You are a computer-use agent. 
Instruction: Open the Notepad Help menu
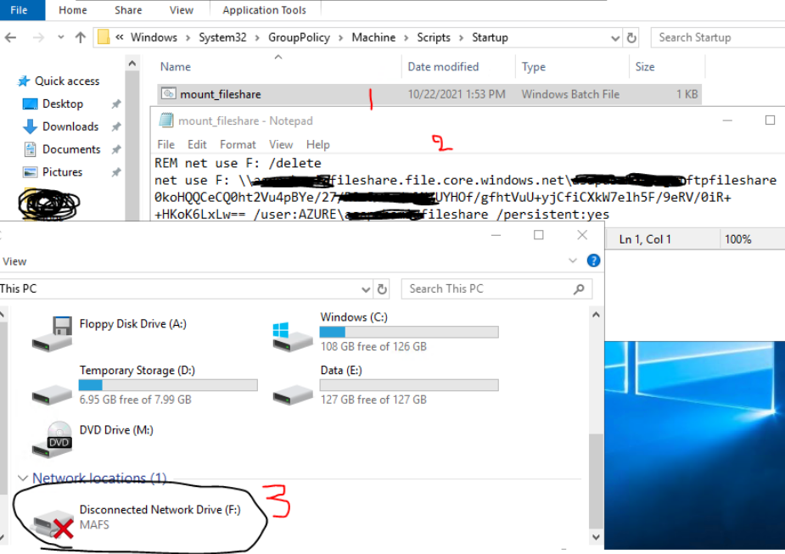coord(318,144)
